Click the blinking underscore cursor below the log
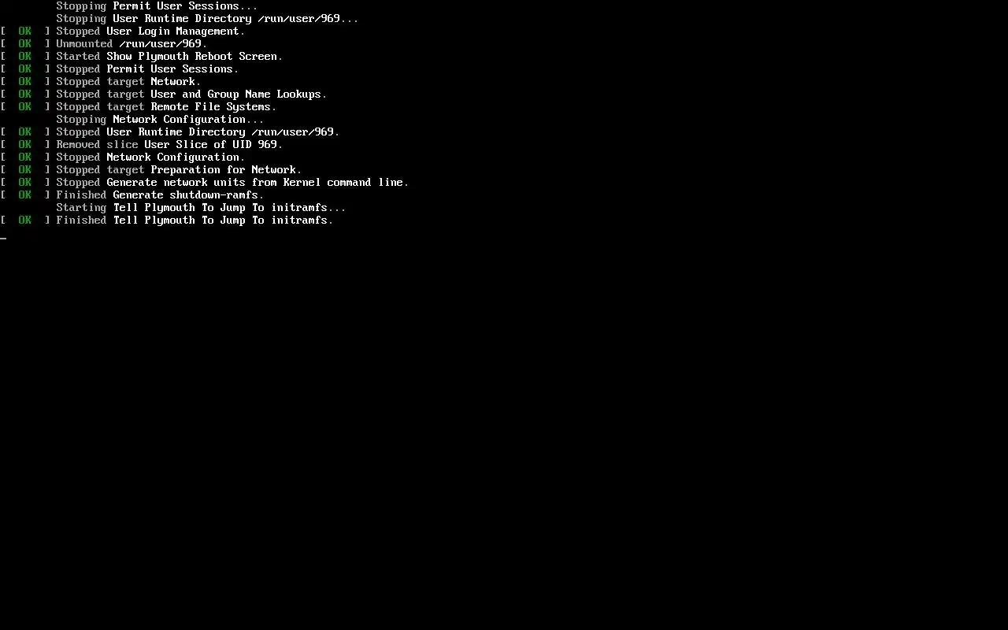1008x630 pixels. [3, 238]
